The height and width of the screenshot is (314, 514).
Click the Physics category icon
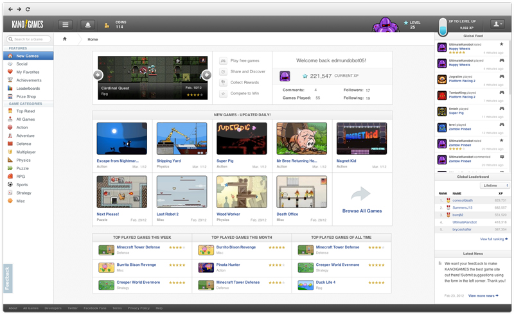pos(10,160)
